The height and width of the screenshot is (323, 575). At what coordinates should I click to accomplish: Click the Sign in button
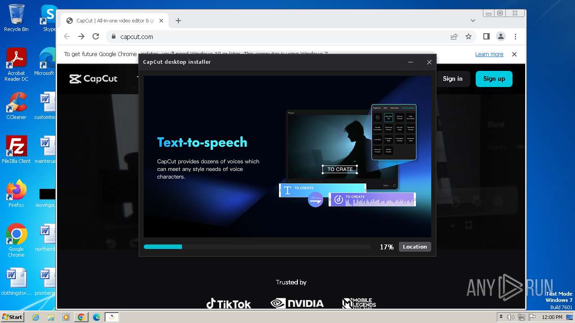452,79
